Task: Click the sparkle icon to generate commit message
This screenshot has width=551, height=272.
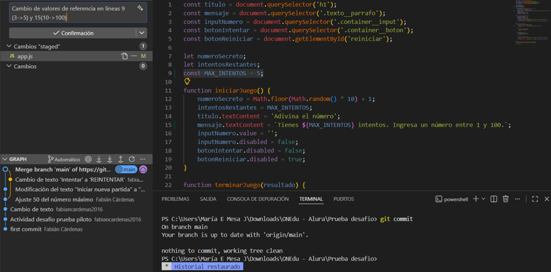Action: click(140, 8)
